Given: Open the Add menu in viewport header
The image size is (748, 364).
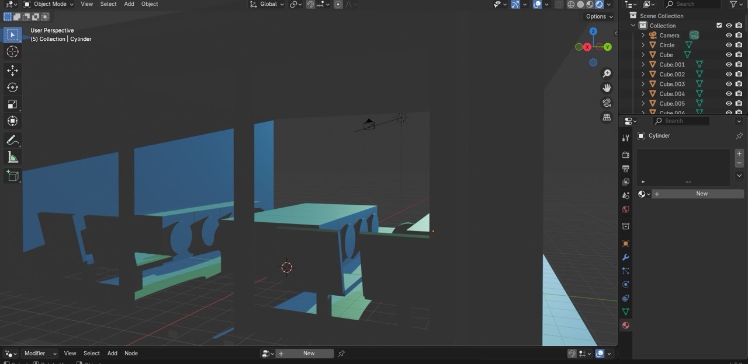Looking at the screenshot, I should coord(129,4).
